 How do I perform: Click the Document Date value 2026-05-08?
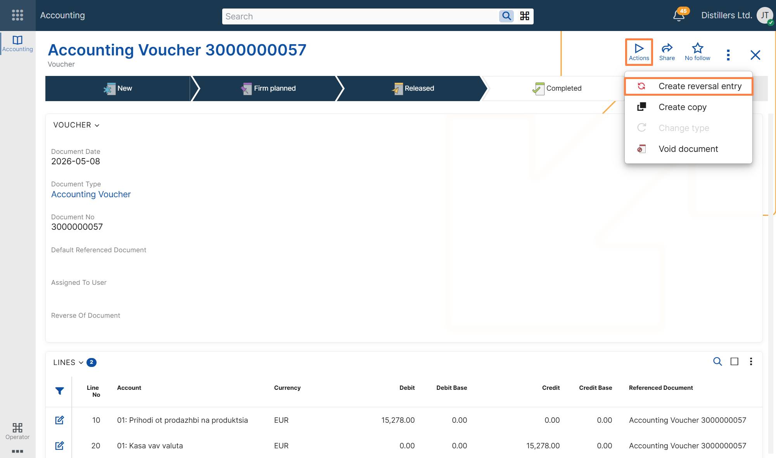[76, 161]
